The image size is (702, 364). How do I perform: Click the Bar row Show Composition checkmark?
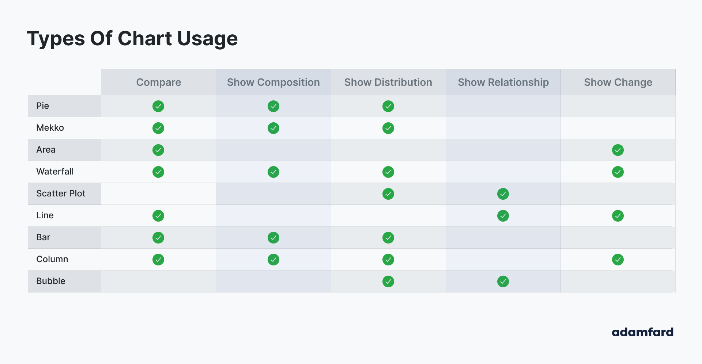273,238
